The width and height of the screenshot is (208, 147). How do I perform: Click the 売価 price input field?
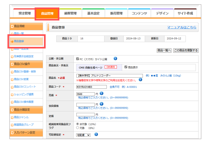85,94
